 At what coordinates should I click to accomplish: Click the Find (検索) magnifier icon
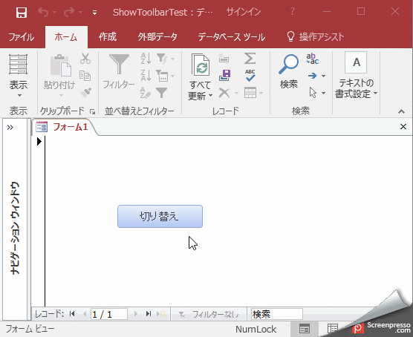point(289,64)
